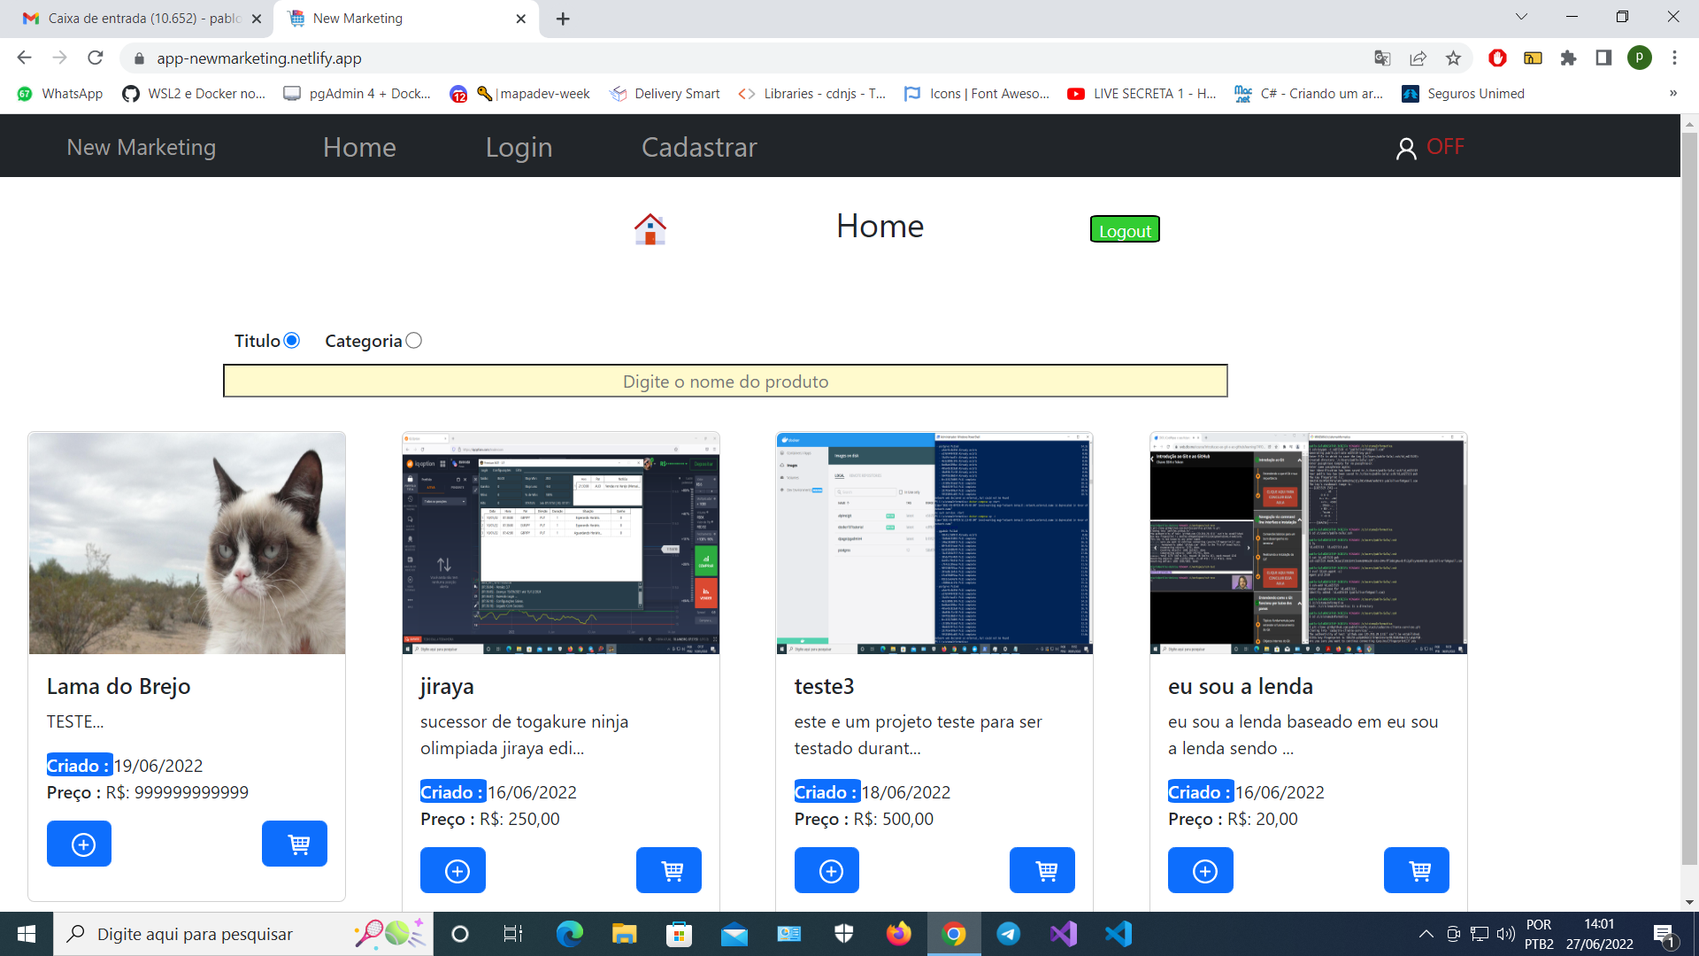Click plus button on teste3 card
1699x956 pixels.
point(826,870)
